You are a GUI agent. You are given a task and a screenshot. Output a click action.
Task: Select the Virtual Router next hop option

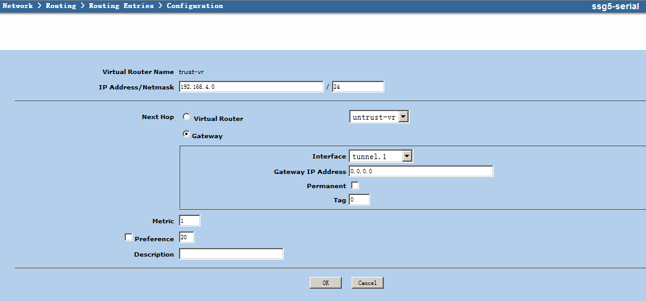click(x=186, y=117)
